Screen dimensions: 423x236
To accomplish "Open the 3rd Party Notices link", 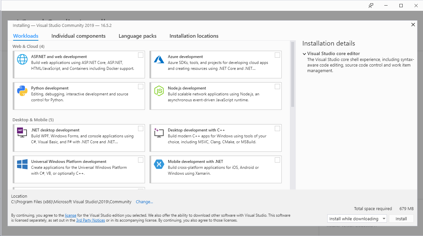I will pyautogui.click(x=91, y=220).
